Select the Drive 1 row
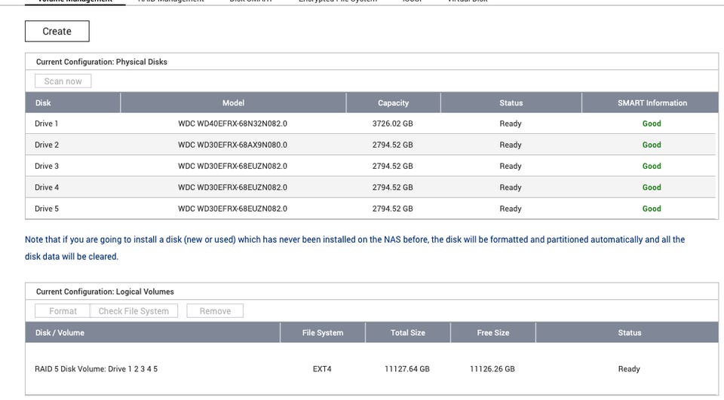The width and height of the screenshot is (724, 400). [x=47, y=124]
